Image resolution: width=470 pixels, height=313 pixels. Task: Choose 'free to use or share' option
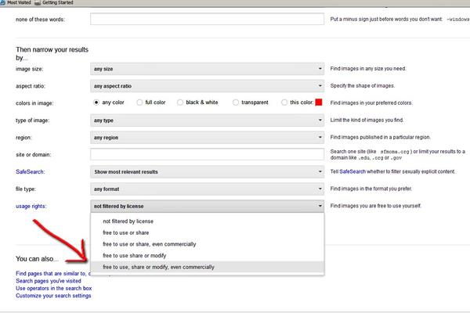[x=207, y=232]
